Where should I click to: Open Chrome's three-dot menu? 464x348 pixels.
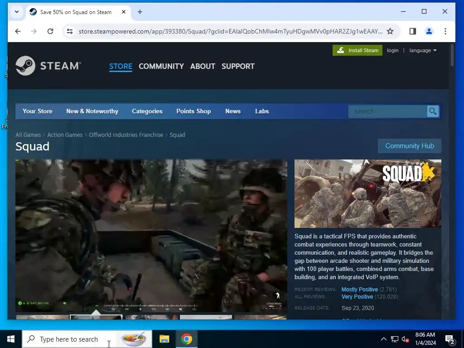(445, 31)
